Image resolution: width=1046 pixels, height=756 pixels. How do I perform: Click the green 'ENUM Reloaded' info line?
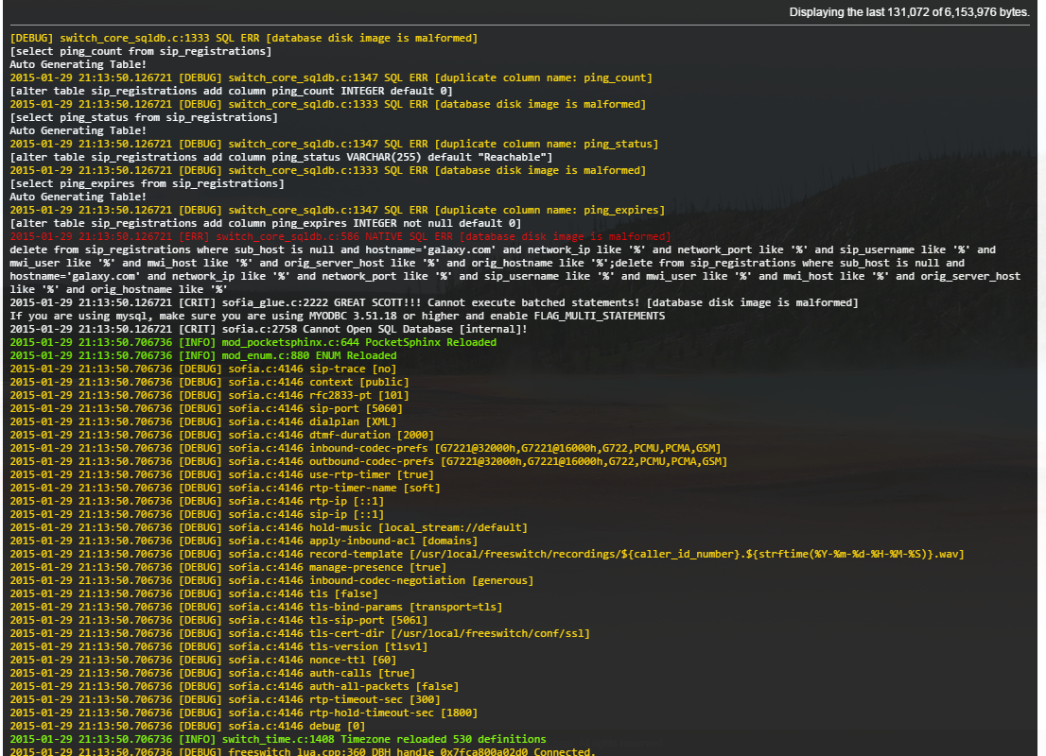point(202,356)
